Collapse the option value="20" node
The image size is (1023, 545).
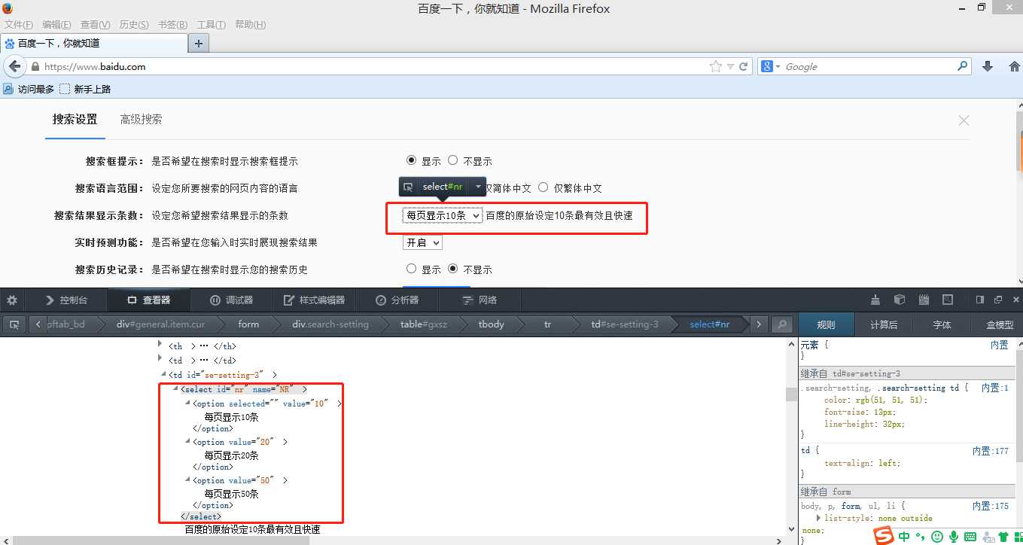[x=187, y=441]
